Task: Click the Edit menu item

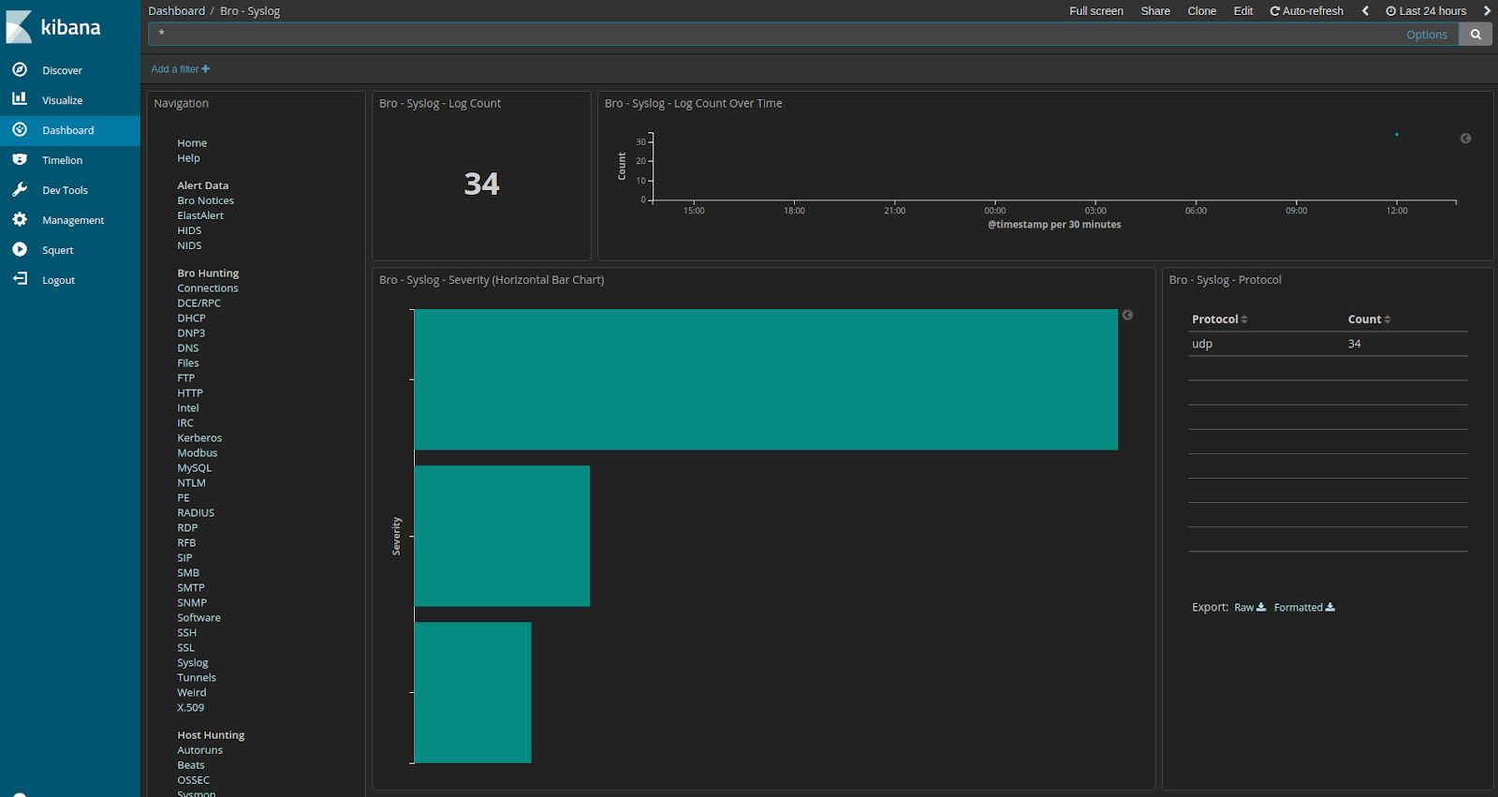Action: coord(1242,11)
